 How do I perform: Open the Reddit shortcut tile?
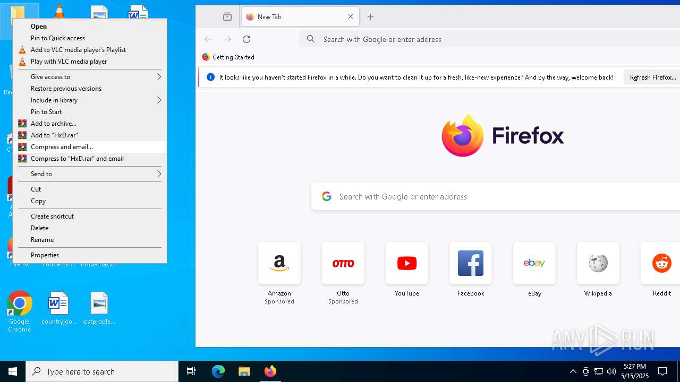tap(661, 263)
